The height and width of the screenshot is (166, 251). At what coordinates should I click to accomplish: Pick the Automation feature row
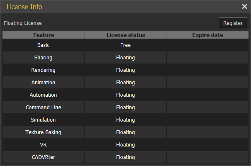coord(44,95)
